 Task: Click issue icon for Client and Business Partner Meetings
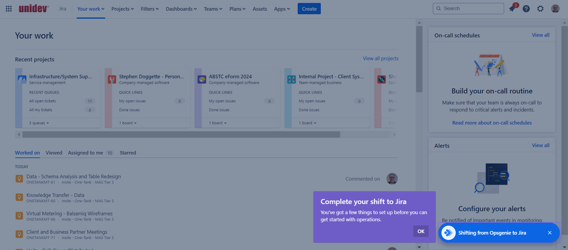click(x=19, y=234)
